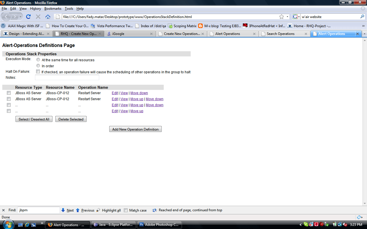Screen dimensions: 367x229
Task: Click inside the Notes text field
Action: click(x=67, y=78)
